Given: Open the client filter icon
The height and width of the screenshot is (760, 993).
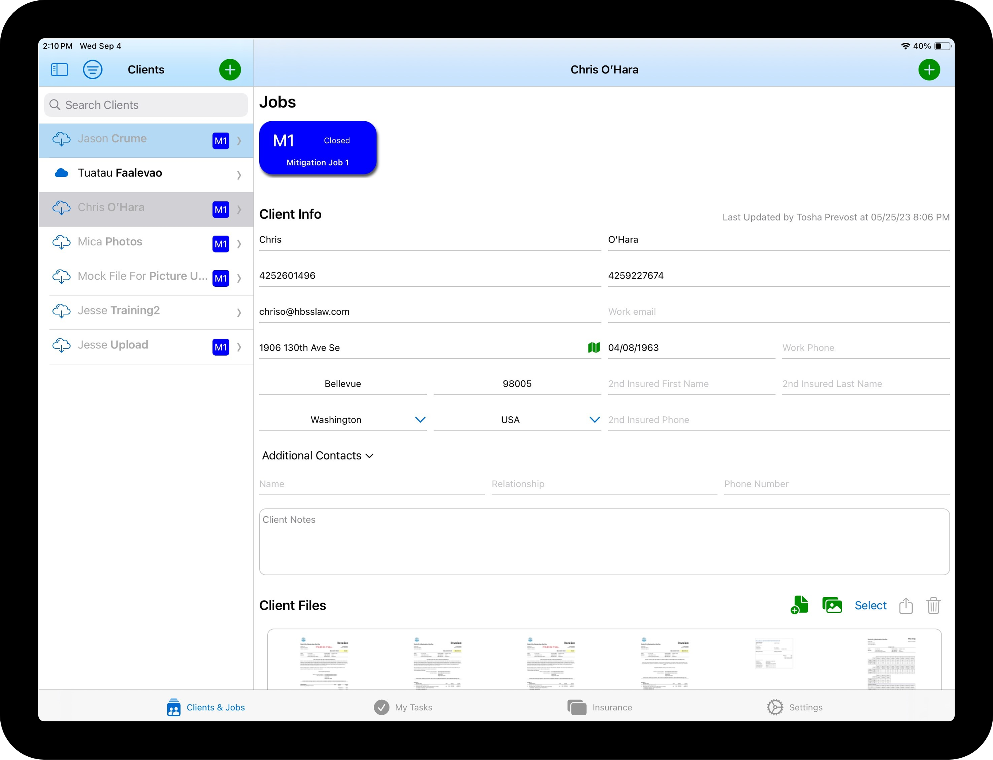Looking at the screenshot, I should point(93,70).
